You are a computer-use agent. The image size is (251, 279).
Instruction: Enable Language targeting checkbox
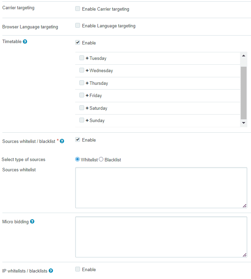coord(78,25)
